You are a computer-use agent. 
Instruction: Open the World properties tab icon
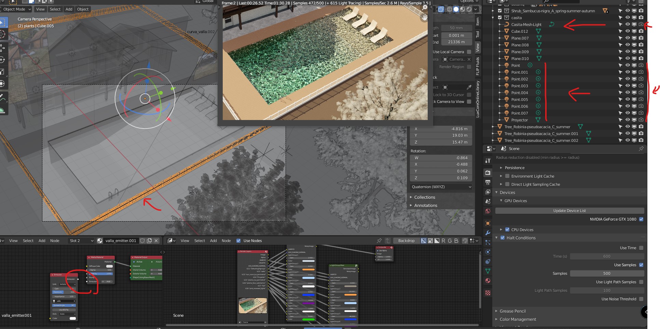tap(488, 211)
